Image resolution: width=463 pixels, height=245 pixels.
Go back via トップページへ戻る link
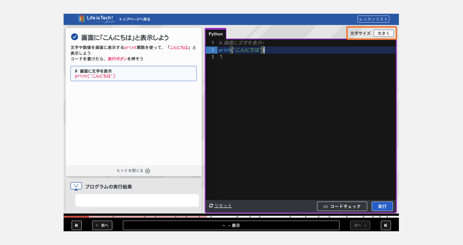(x=135, y=19)
